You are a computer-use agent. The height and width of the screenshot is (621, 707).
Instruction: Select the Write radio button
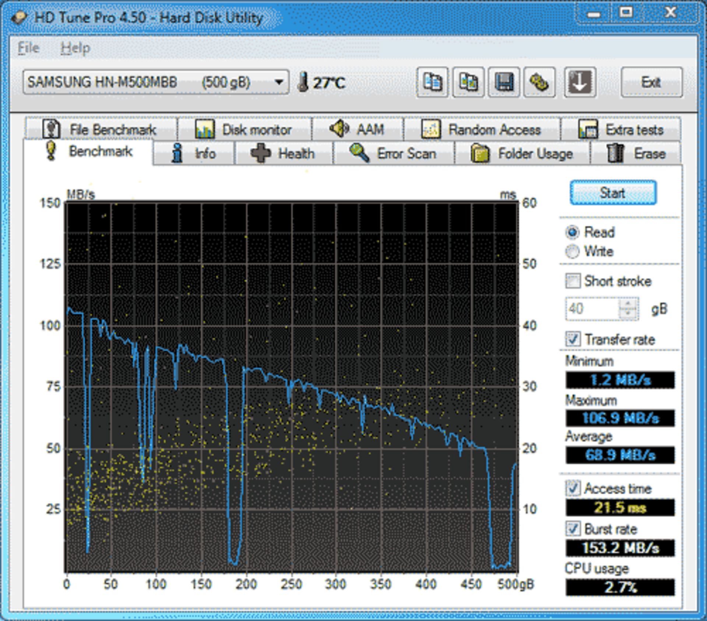[572, 252]
